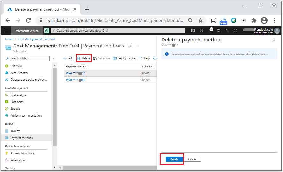
Task: Open the feedback smiley icon
Action: (236, 31)
